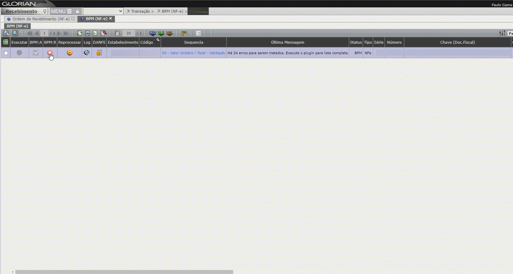513x274 pixels.
Task: Click the horizontal scrollbar at bottom
Action: 124,272
